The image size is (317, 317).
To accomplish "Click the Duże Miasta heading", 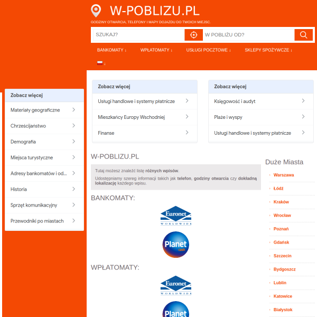I will tap(284, 162).
